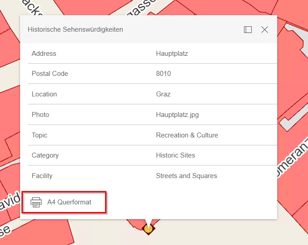Open the A4 Querformat print option
The width and height of the screenshot is (308, 245).
(64, 202)
